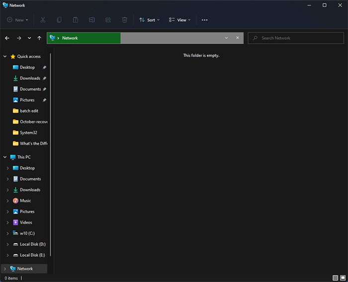Click the Share icon in toolbar

108,20
